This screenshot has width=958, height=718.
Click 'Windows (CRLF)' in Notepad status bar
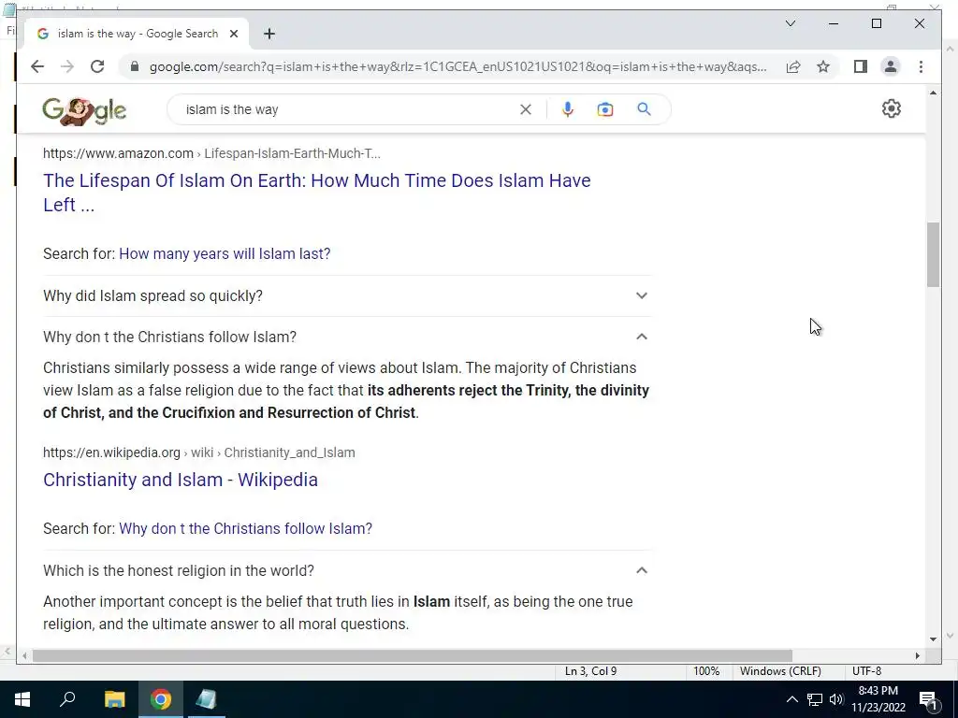780,671
